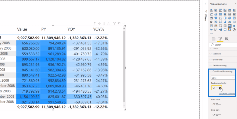Select the Python visual
237x119 pixels.
pyautogui.click(x=211, y=30)
